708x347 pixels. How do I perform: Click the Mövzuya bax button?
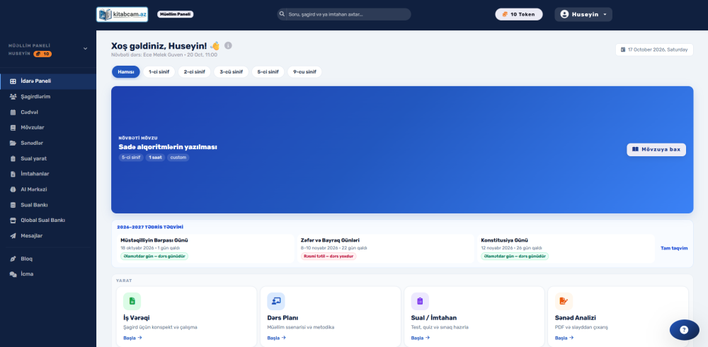[x=656, y=150]
